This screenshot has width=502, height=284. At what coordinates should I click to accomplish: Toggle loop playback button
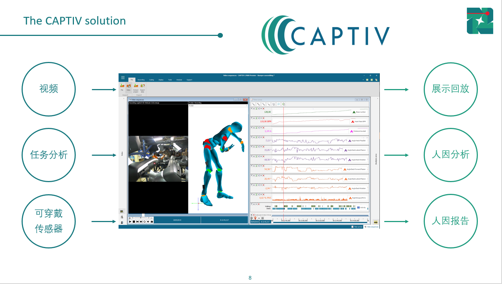coord(145,222)
